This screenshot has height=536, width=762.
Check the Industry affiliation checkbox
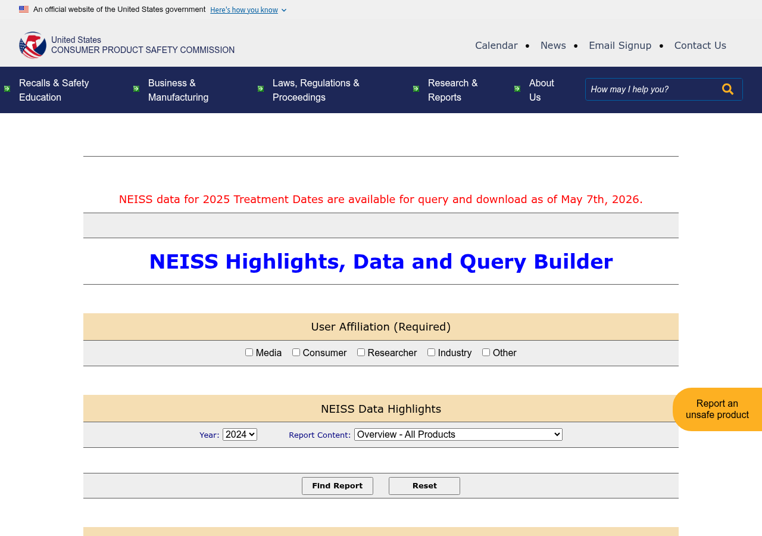click(431, 353)
